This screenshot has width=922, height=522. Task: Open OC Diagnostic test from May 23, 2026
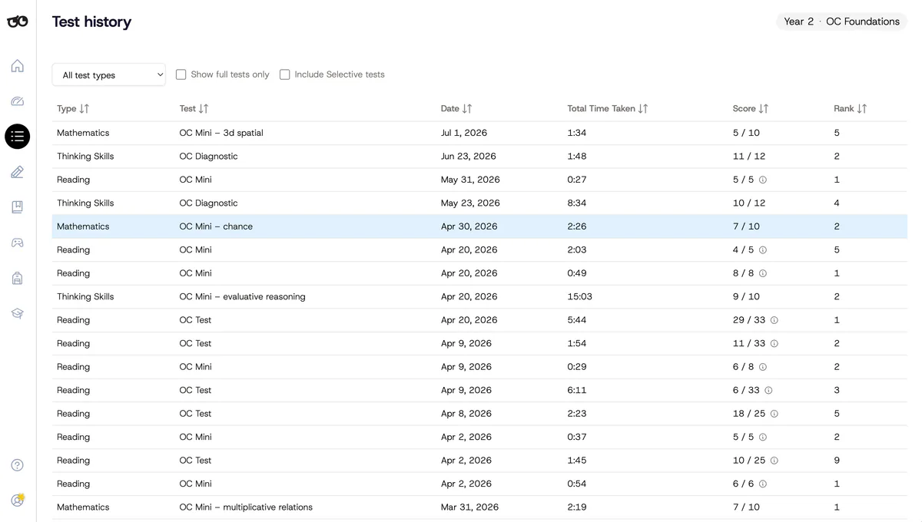pos(479,203)
